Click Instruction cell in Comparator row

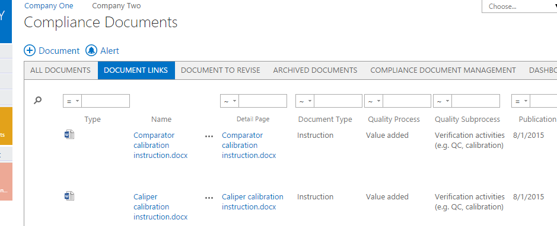coord(315,135)
